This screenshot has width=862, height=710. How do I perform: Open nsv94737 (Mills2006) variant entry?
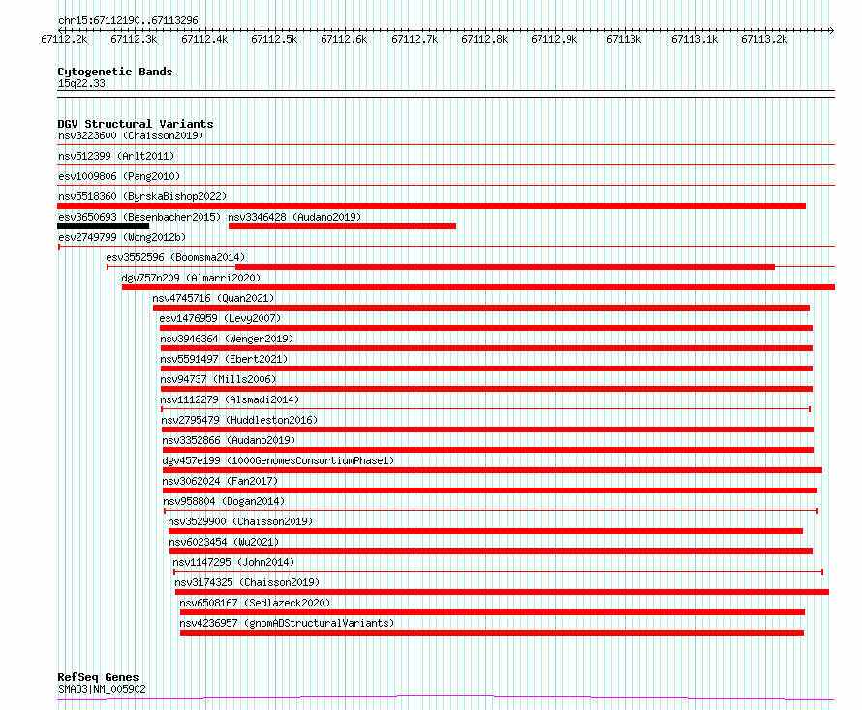[218, 379]
